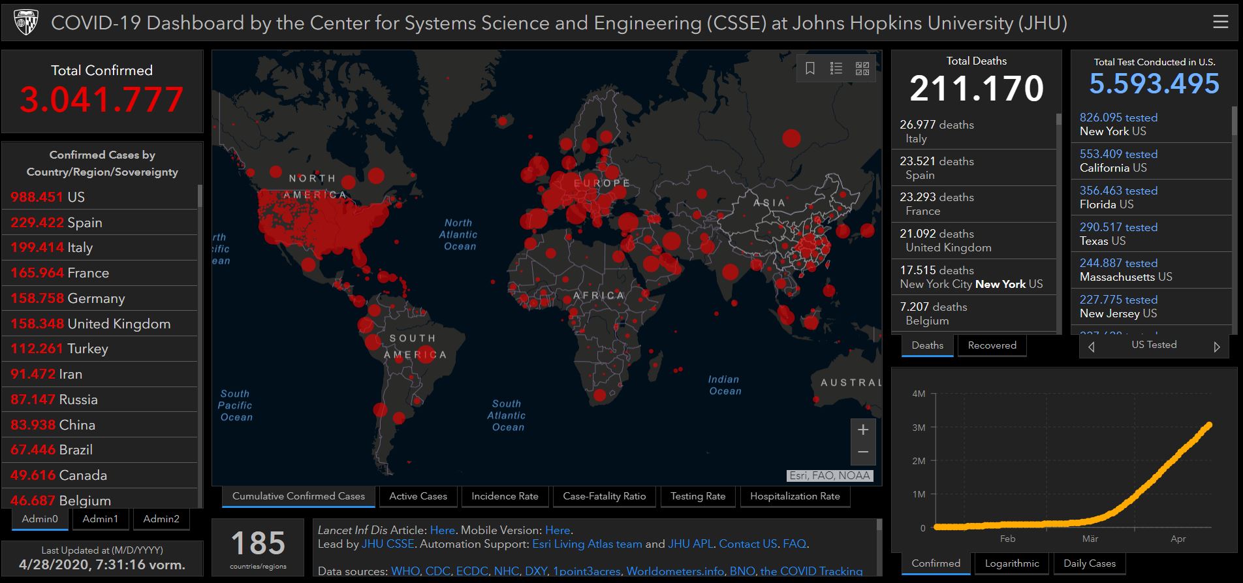Zoom in on the map with plus button
Viewport: 1243px width, 583px height.
coord(863,430)
